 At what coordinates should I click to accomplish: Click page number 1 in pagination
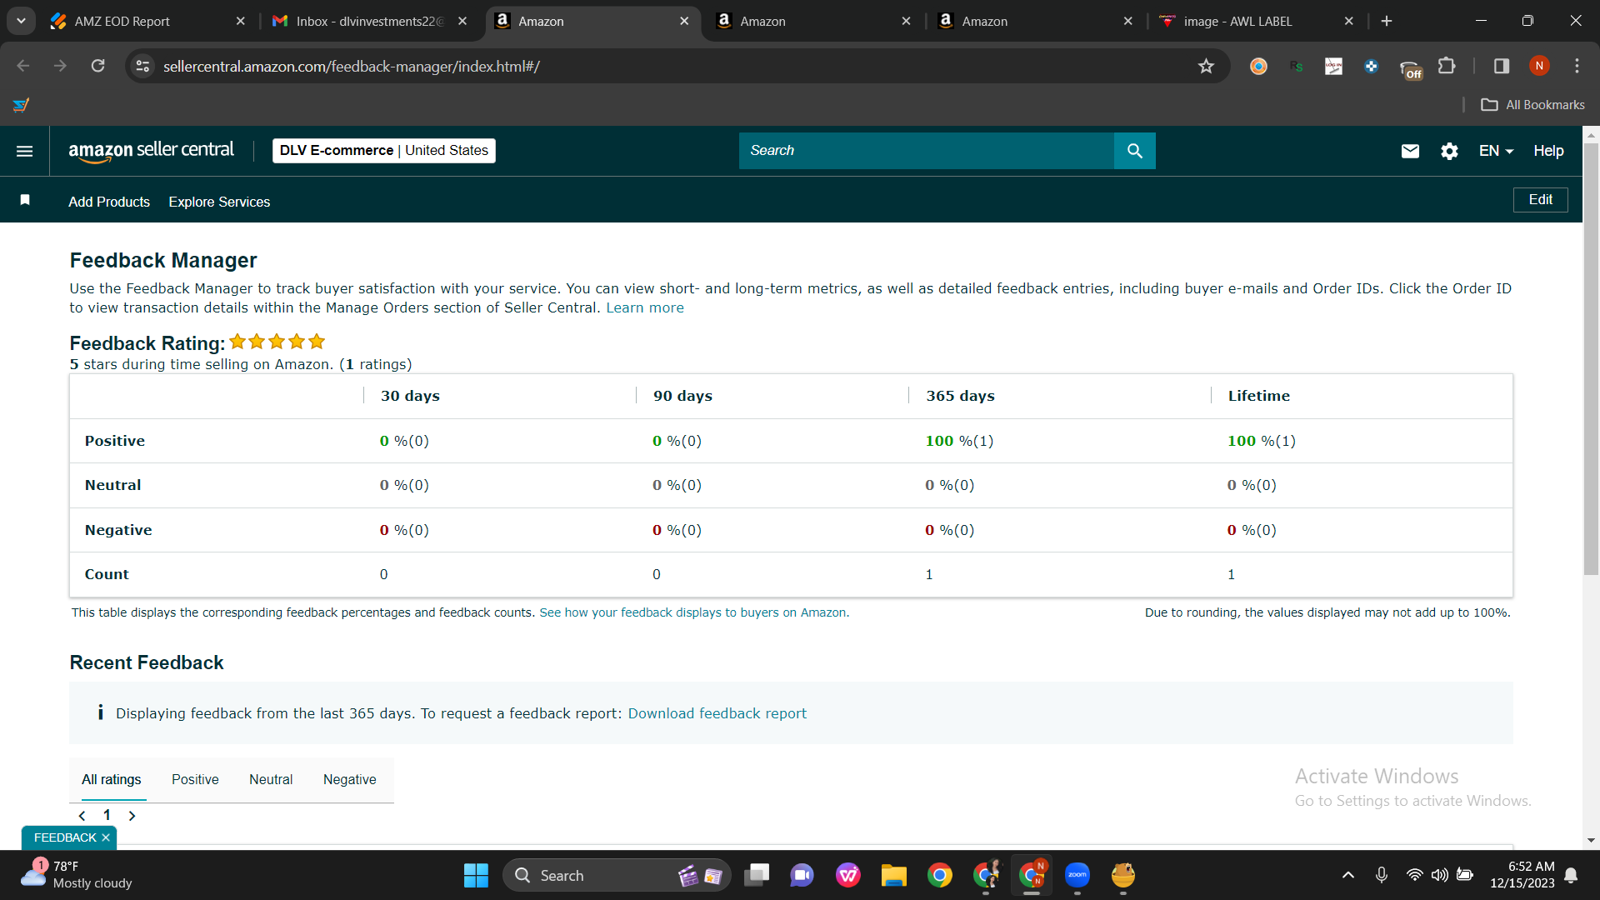pos(107,815)
